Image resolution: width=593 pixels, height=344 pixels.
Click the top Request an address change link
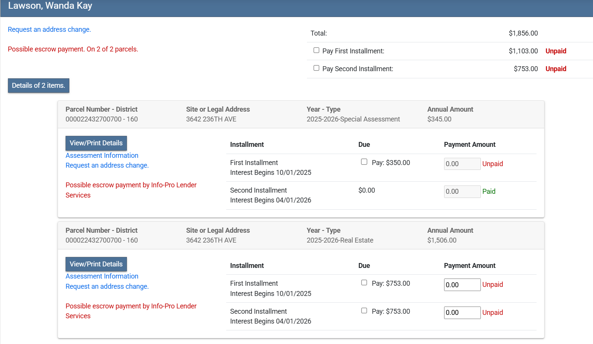point(49,30)
